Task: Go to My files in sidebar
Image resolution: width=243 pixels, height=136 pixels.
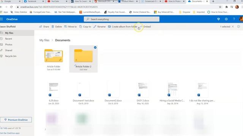Action: (x=17, y=33)
